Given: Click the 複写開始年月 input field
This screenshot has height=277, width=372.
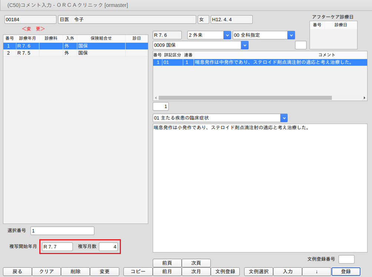Looking at the screenshot, I should (57, 247).
